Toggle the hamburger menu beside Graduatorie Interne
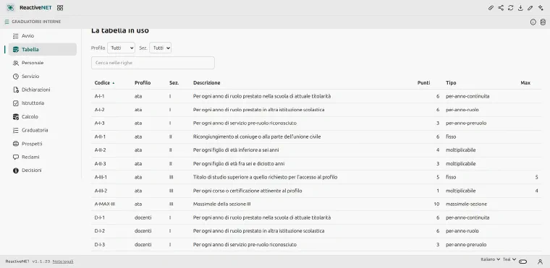This screenshot has width=550, height=268. [7, 22]
